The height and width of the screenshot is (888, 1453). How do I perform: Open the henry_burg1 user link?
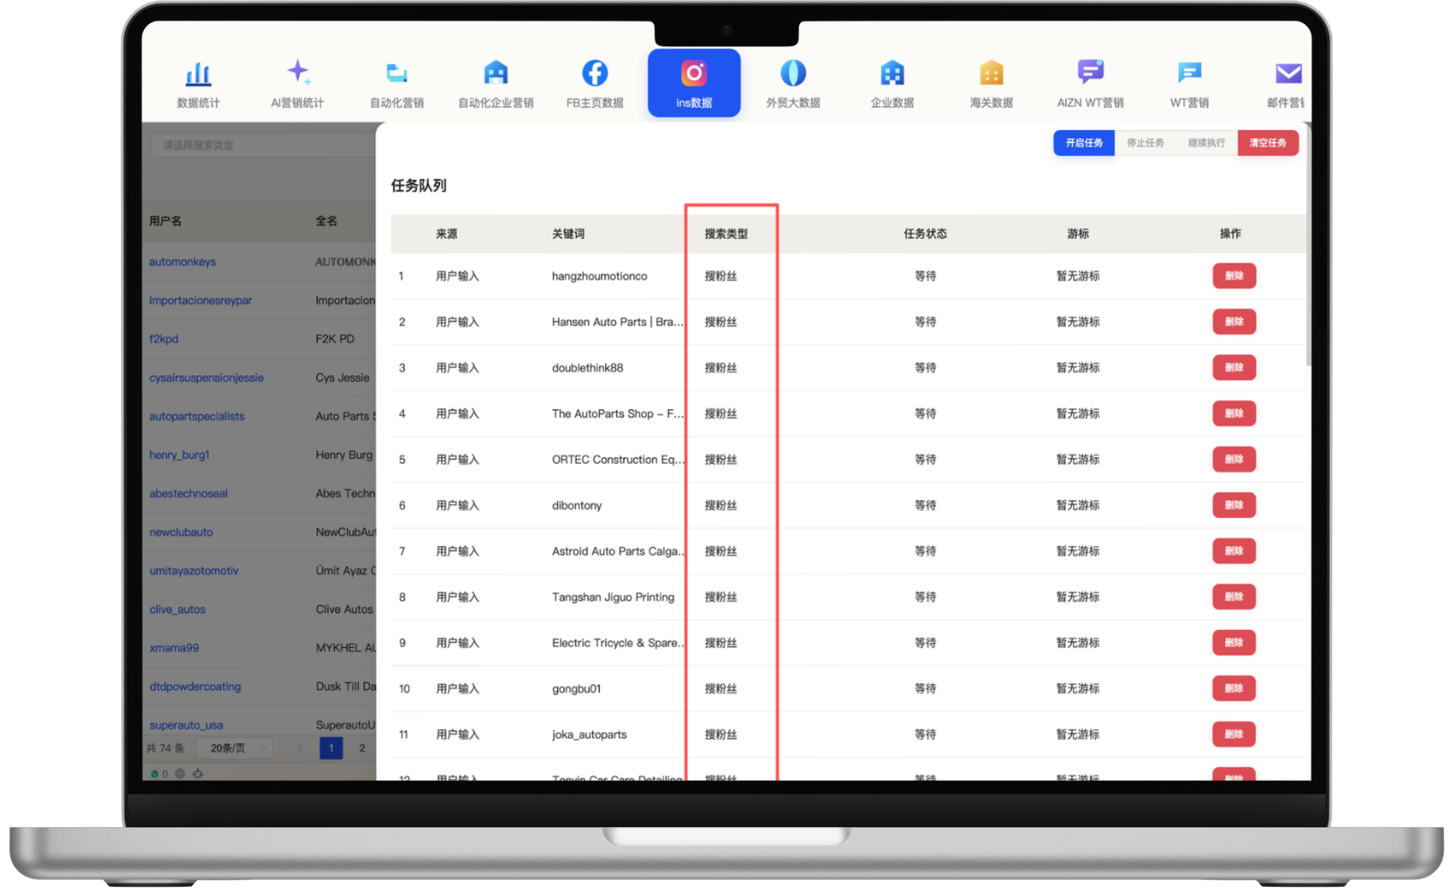[x=179, y=456]
